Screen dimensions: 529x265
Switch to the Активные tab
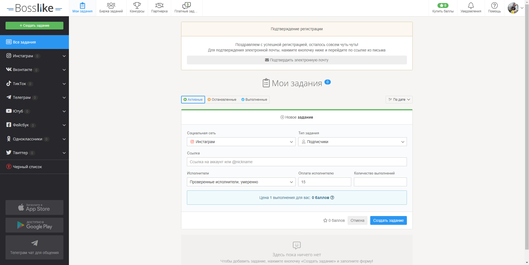[193, 100]
